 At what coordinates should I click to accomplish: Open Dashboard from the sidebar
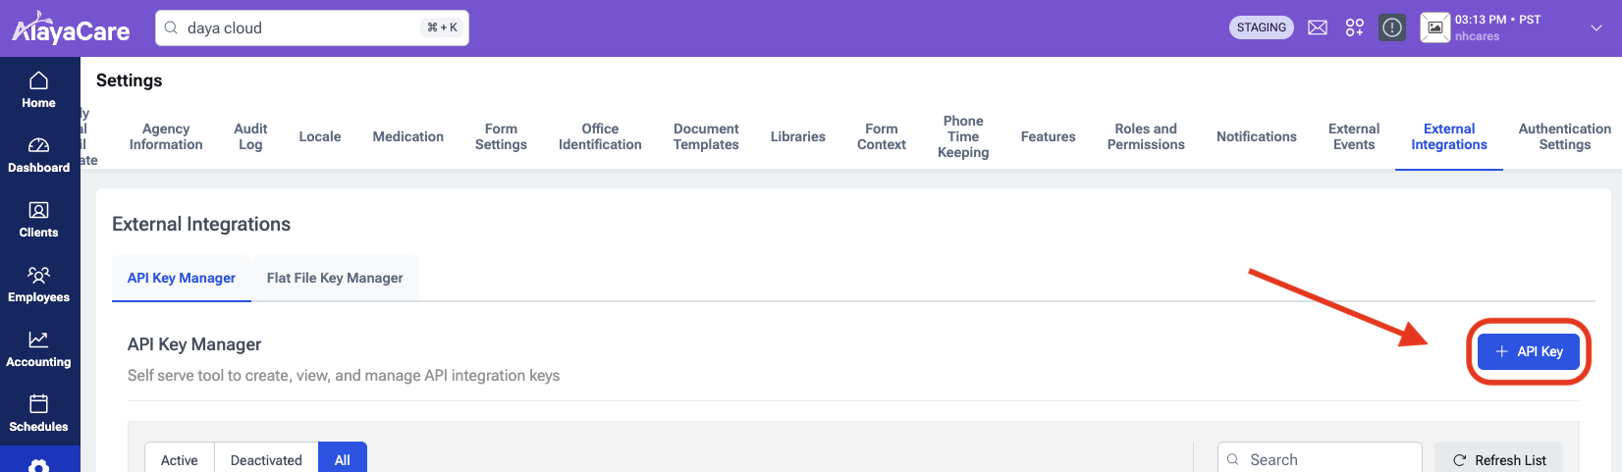[x=39, y=155]
